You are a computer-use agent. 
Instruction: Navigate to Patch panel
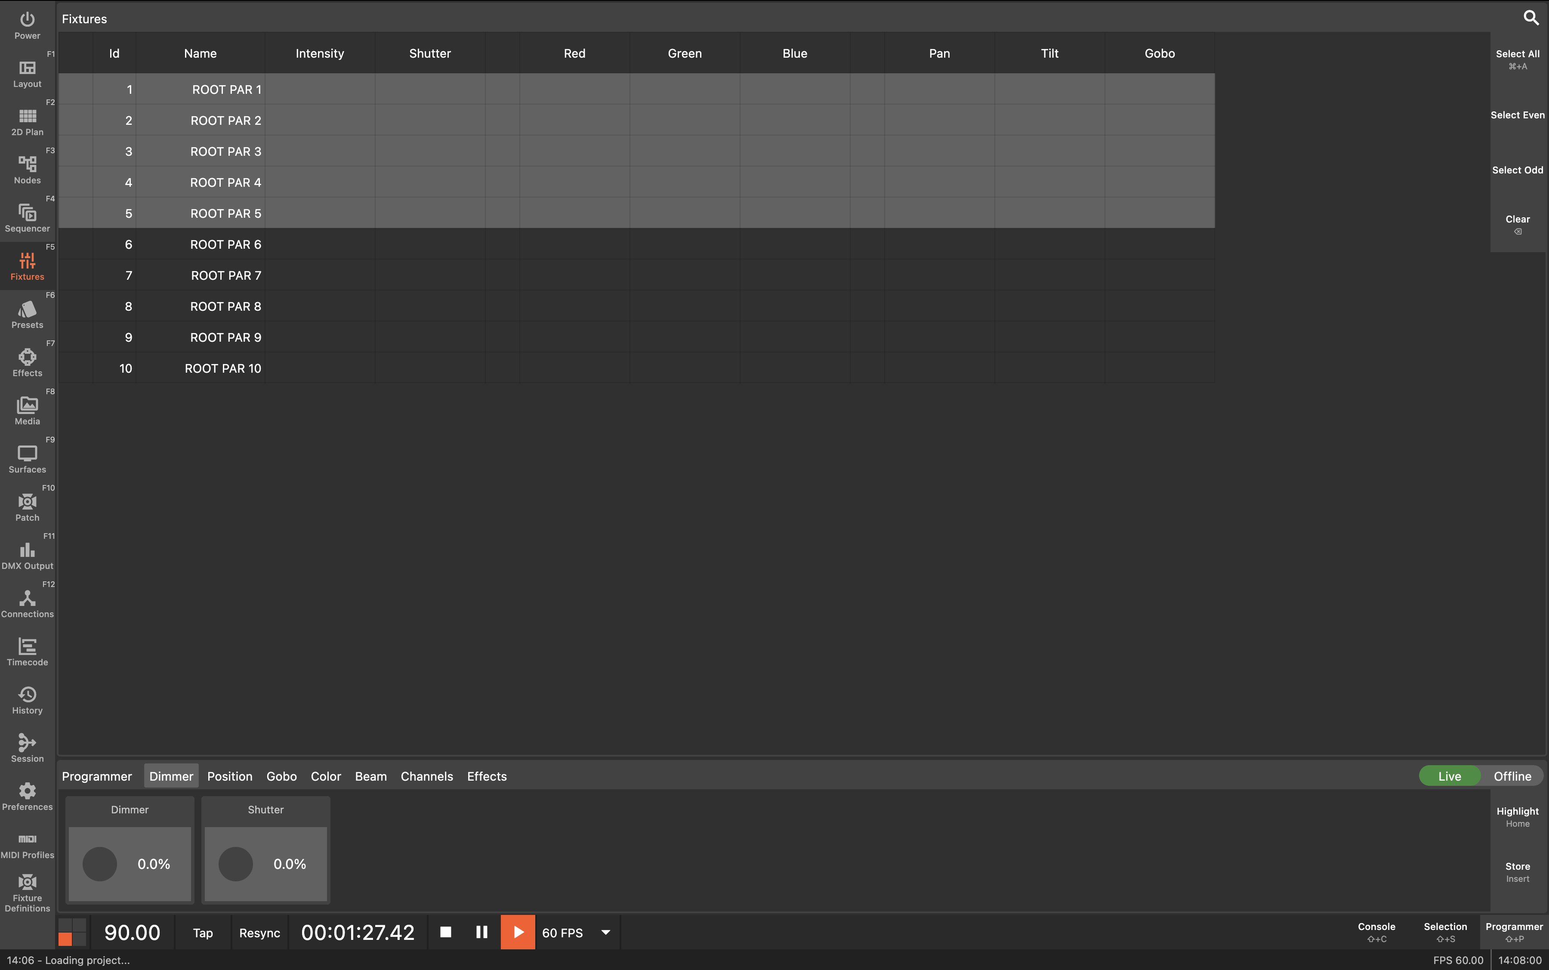(27, 507)
